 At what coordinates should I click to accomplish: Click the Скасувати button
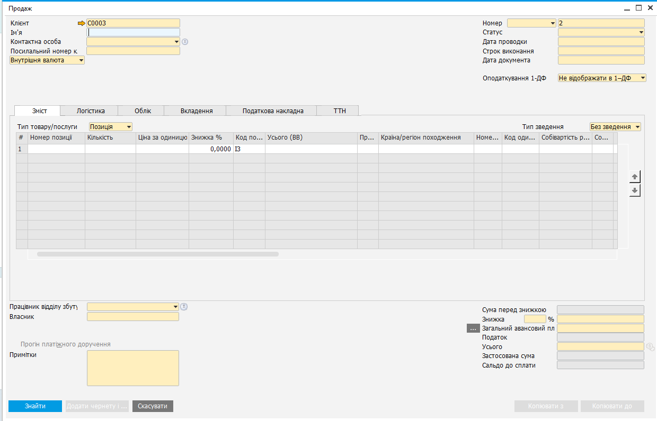click(x=152, y=406)
